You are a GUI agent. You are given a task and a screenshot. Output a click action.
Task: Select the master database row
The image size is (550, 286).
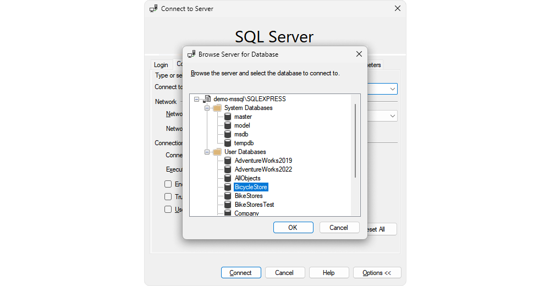coord(243,117)
